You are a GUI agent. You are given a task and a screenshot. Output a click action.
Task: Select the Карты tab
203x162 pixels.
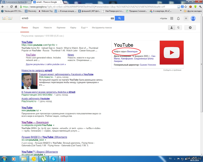coord(73,28)
